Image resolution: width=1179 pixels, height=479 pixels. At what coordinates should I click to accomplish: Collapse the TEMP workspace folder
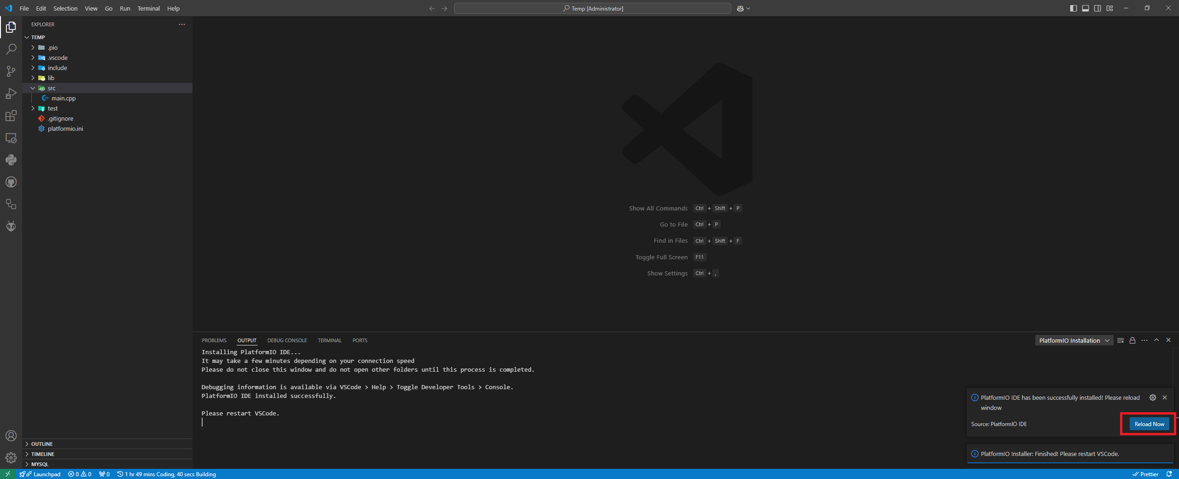click(x=107, y=37)
